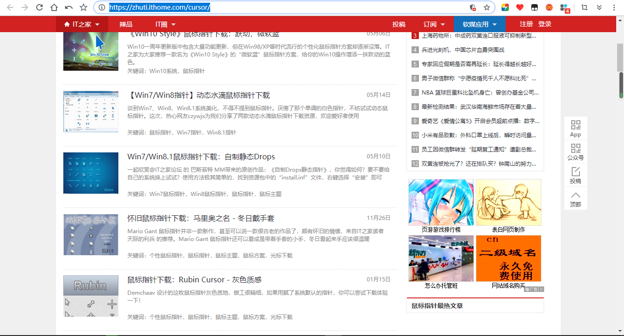Click the 注册 register link
624x336 pixels.
click(526, 24)
